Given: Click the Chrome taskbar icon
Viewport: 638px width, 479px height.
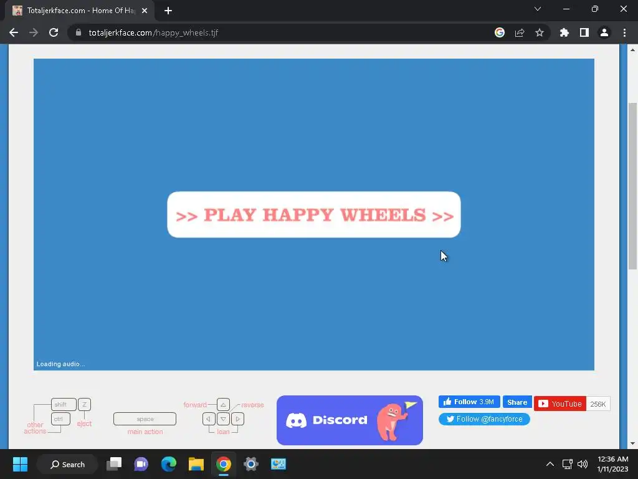Looking at the screenshot, I should [224, 464].
